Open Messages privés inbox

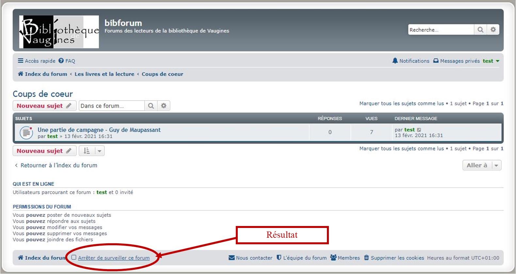457,61
